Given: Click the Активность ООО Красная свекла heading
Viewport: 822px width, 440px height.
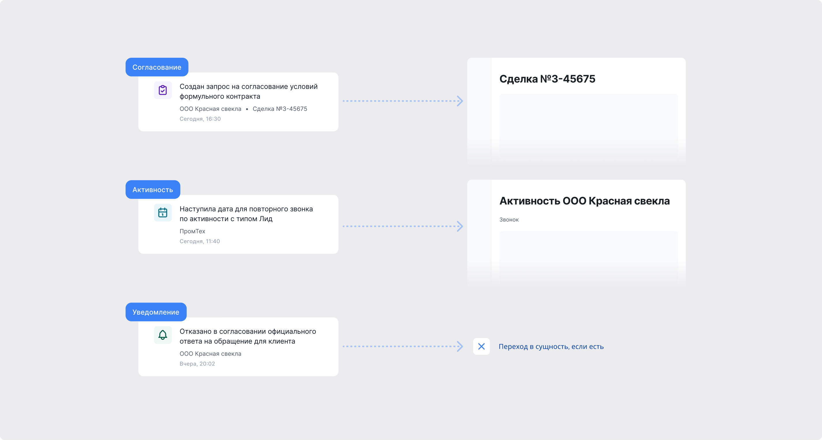Looking at the screenshot, I should point(584,201).
